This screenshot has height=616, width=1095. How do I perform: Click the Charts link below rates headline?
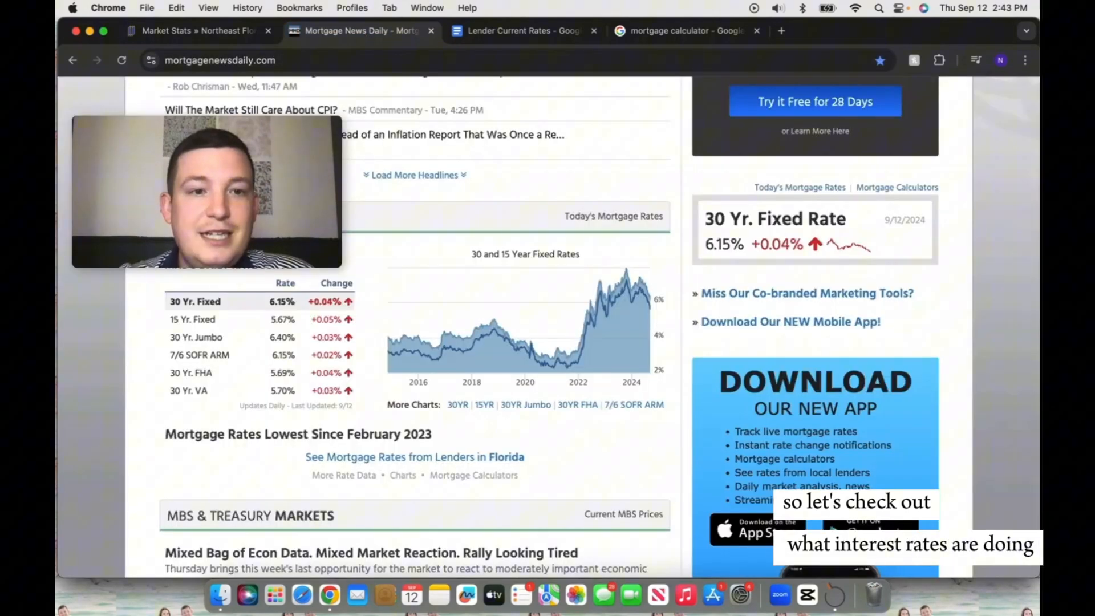pos(403,475)
